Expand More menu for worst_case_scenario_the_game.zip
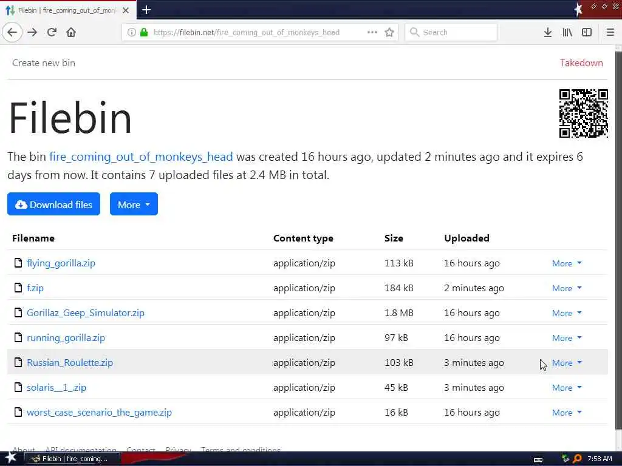622x466 pixels. [x=567, y=413]
